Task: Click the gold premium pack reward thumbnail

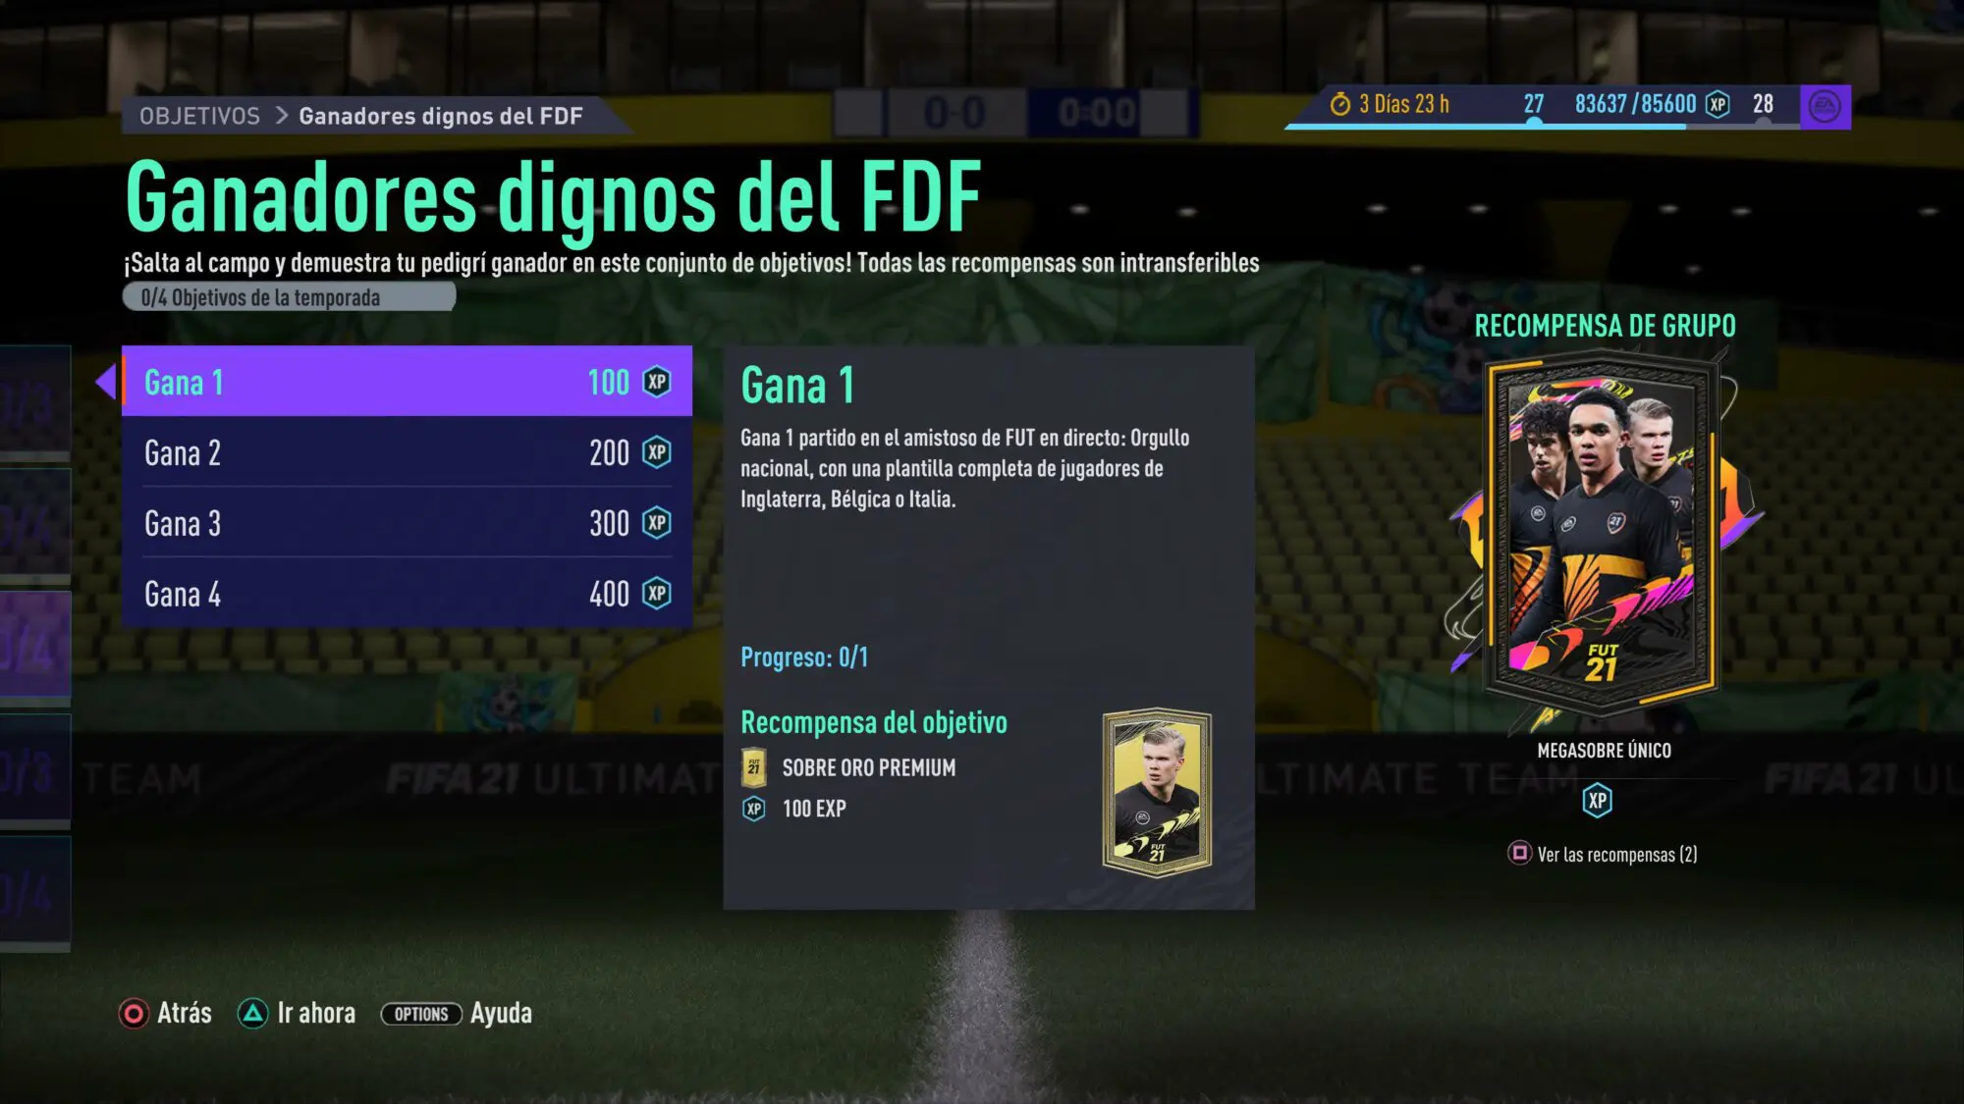Action: coord(1158,791)
